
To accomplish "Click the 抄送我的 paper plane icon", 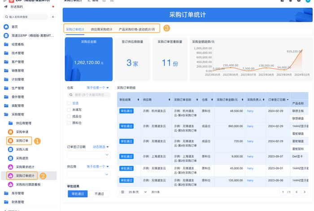I will (7, 7).
